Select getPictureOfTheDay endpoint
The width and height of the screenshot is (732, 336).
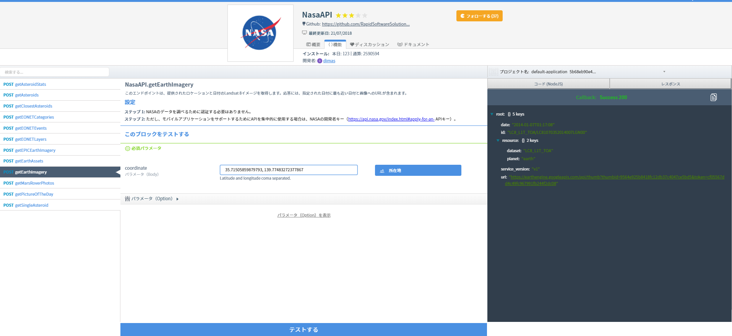click(x=60, y=194)
